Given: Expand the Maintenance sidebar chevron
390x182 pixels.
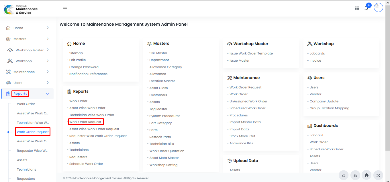Looking at the screenshot, I should click(48, 72).
